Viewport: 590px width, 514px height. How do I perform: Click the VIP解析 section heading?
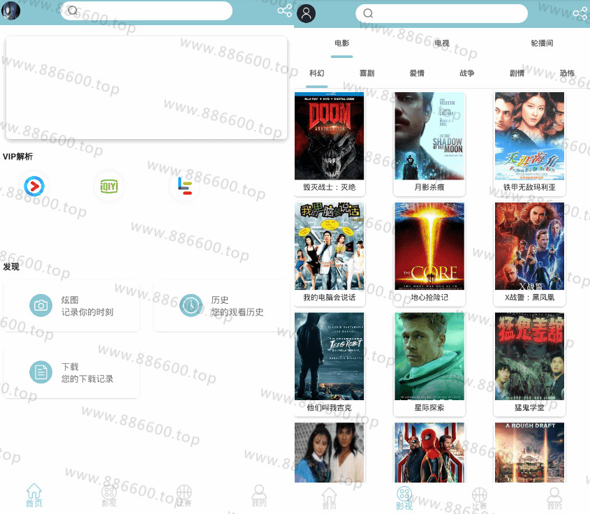click(x=17, y=156)
